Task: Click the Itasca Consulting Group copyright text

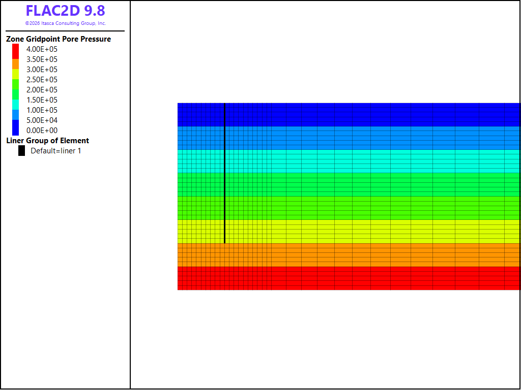Action: coord(66,23)
